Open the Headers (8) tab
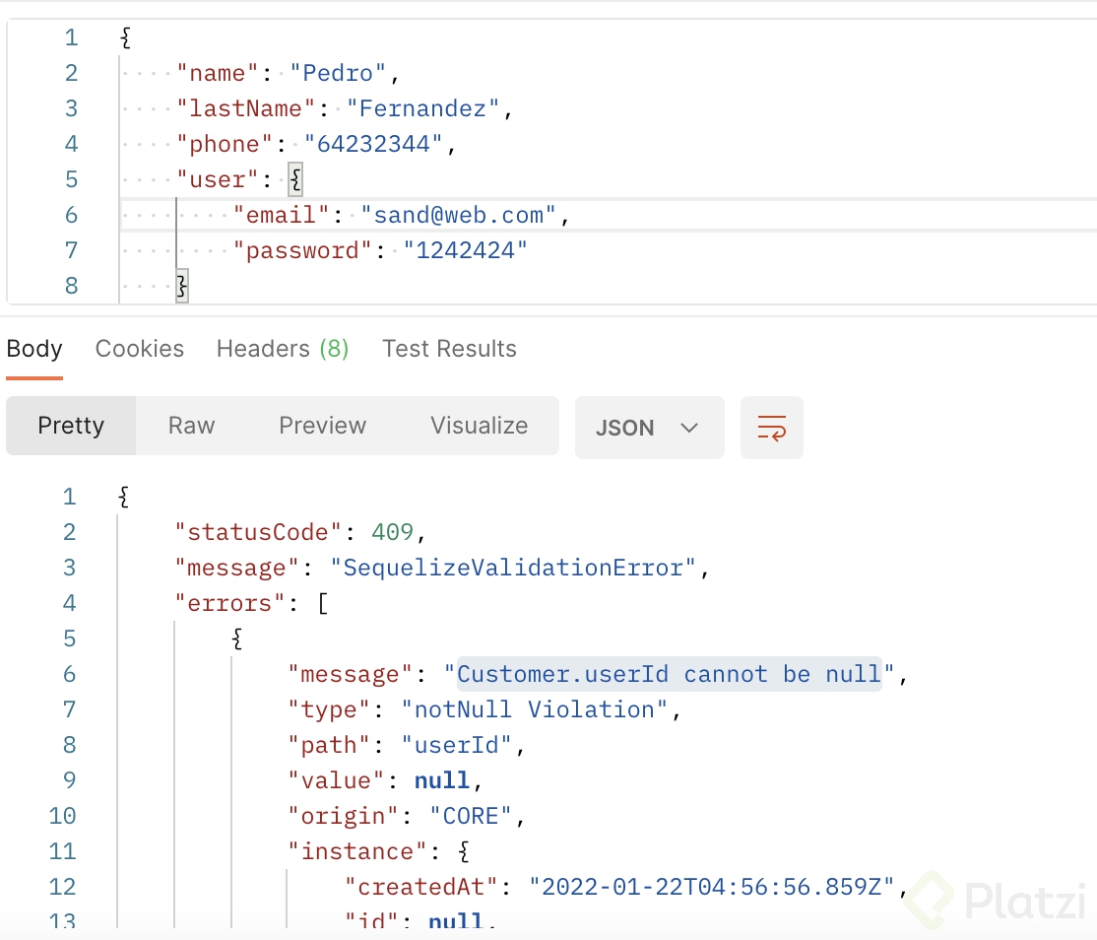1097x940 pixels. [x=283, y=349]
